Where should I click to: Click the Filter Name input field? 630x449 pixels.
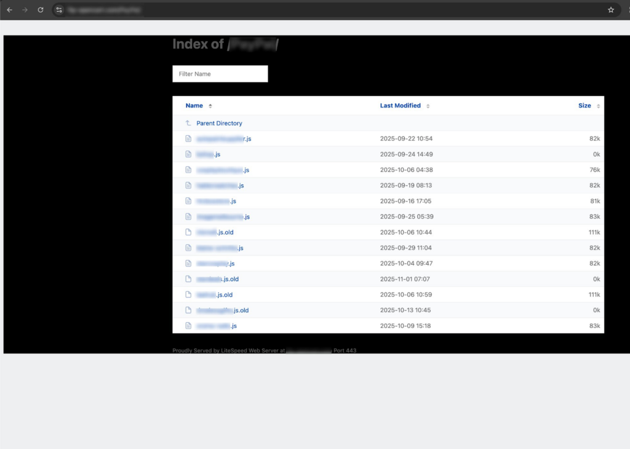point(220,74)
